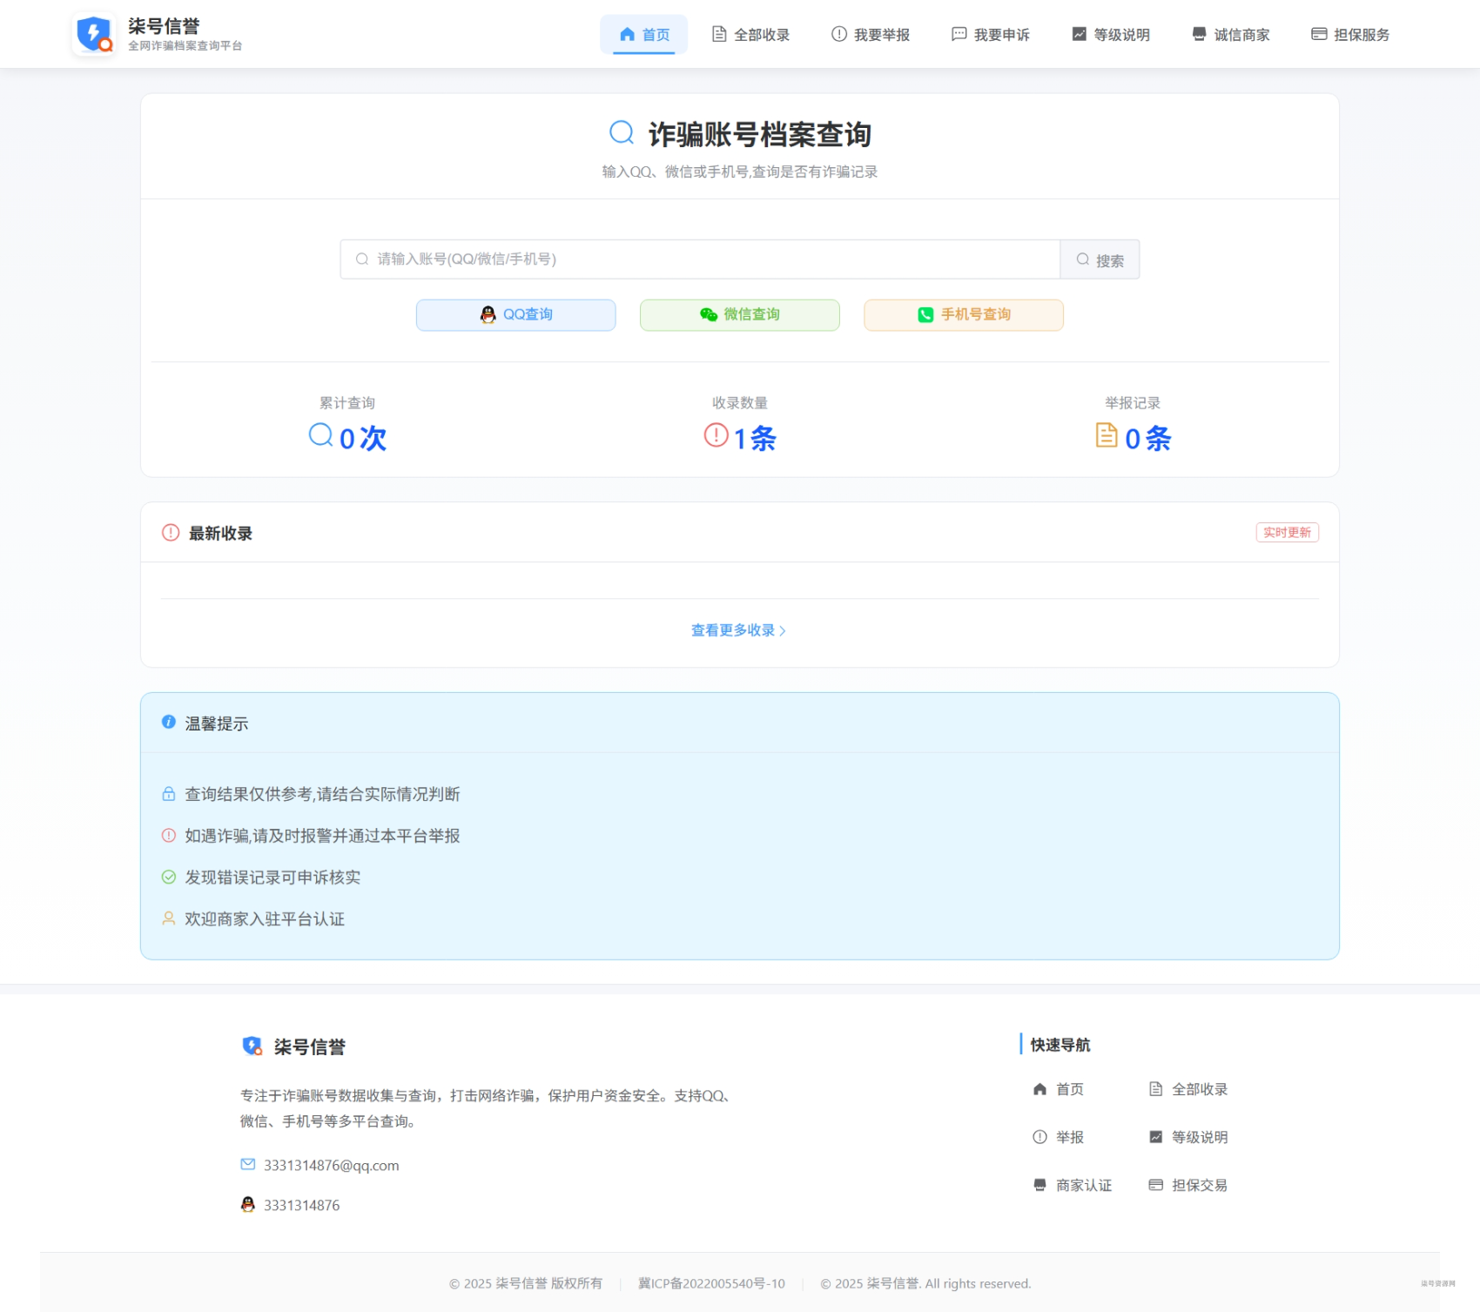Viewport: 1480px width, 1312px height.
Task: Click the document icon beside 举报记录 count
Action: (1106, 435)
